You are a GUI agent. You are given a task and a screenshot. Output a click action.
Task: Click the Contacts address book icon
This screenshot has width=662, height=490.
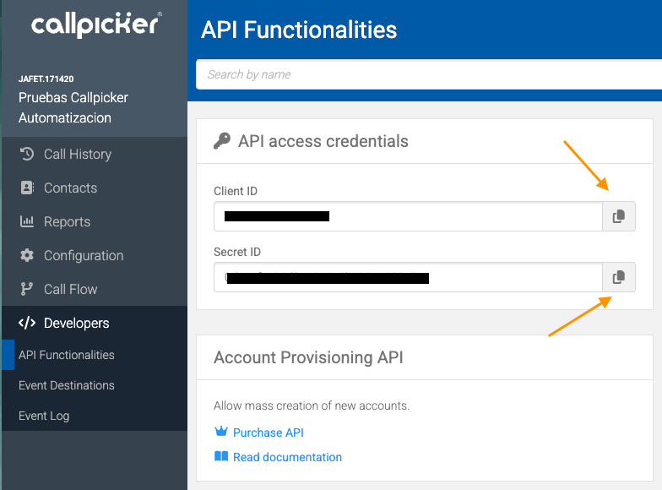(27, 188)
